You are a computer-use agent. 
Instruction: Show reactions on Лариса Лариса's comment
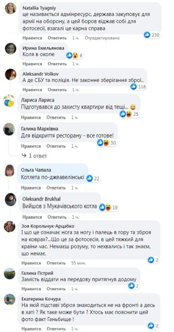[x=129, y=114]
